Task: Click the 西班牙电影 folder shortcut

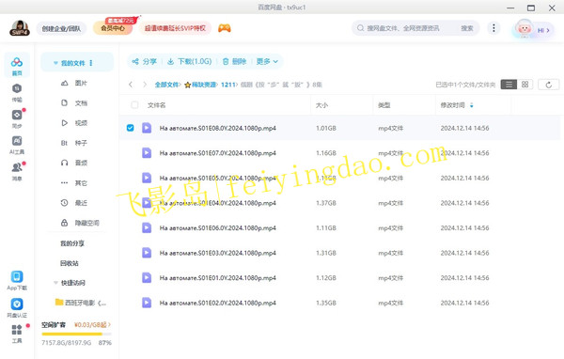Action: (x=81, y=303)
